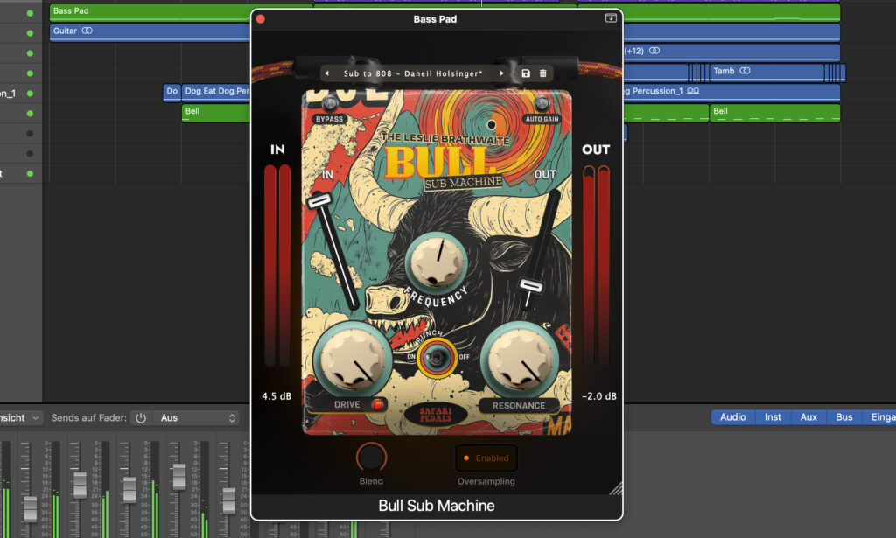This screenshot has width=896, height=538.
Task: Click the loop symbol on the (+12) region
Action: tap(654, 51)
